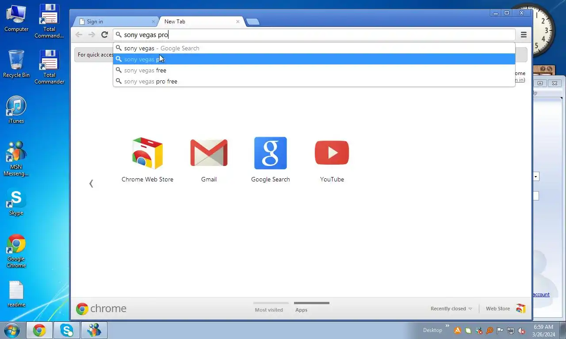Close the New Tab tab
The width and height of the screenshot is (566, 339).
coord(238,22)
